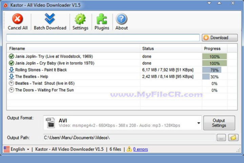The image size is (244, 163).
Task: Click clock icon of Beatles - Twist Shout row
Action: [11, 83]
